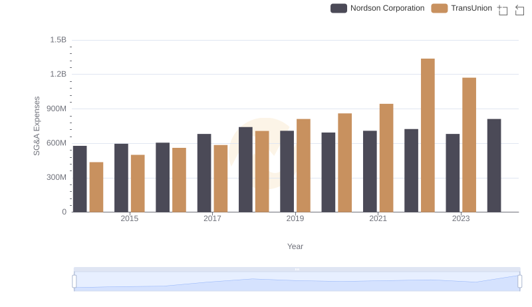Toggle TransUnion legend swatch
This screenshot has height=307, width=532.
tap(440, 8)
